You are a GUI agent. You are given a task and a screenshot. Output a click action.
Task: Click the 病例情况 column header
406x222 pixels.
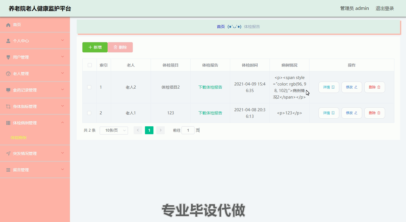pos(289,65)
